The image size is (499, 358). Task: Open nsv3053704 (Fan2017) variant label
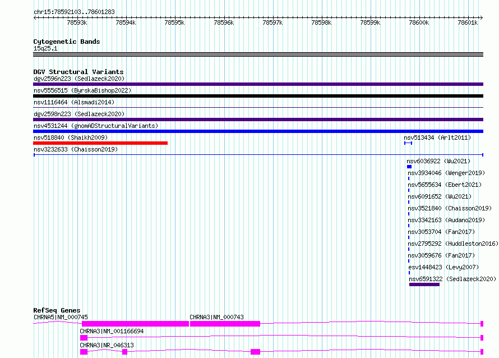tap(441, 232)
